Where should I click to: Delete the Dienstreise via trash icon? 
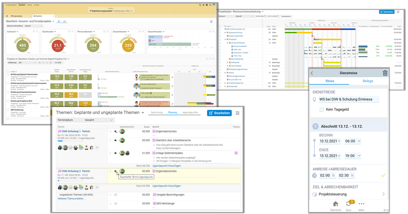[x=385, y=73]
